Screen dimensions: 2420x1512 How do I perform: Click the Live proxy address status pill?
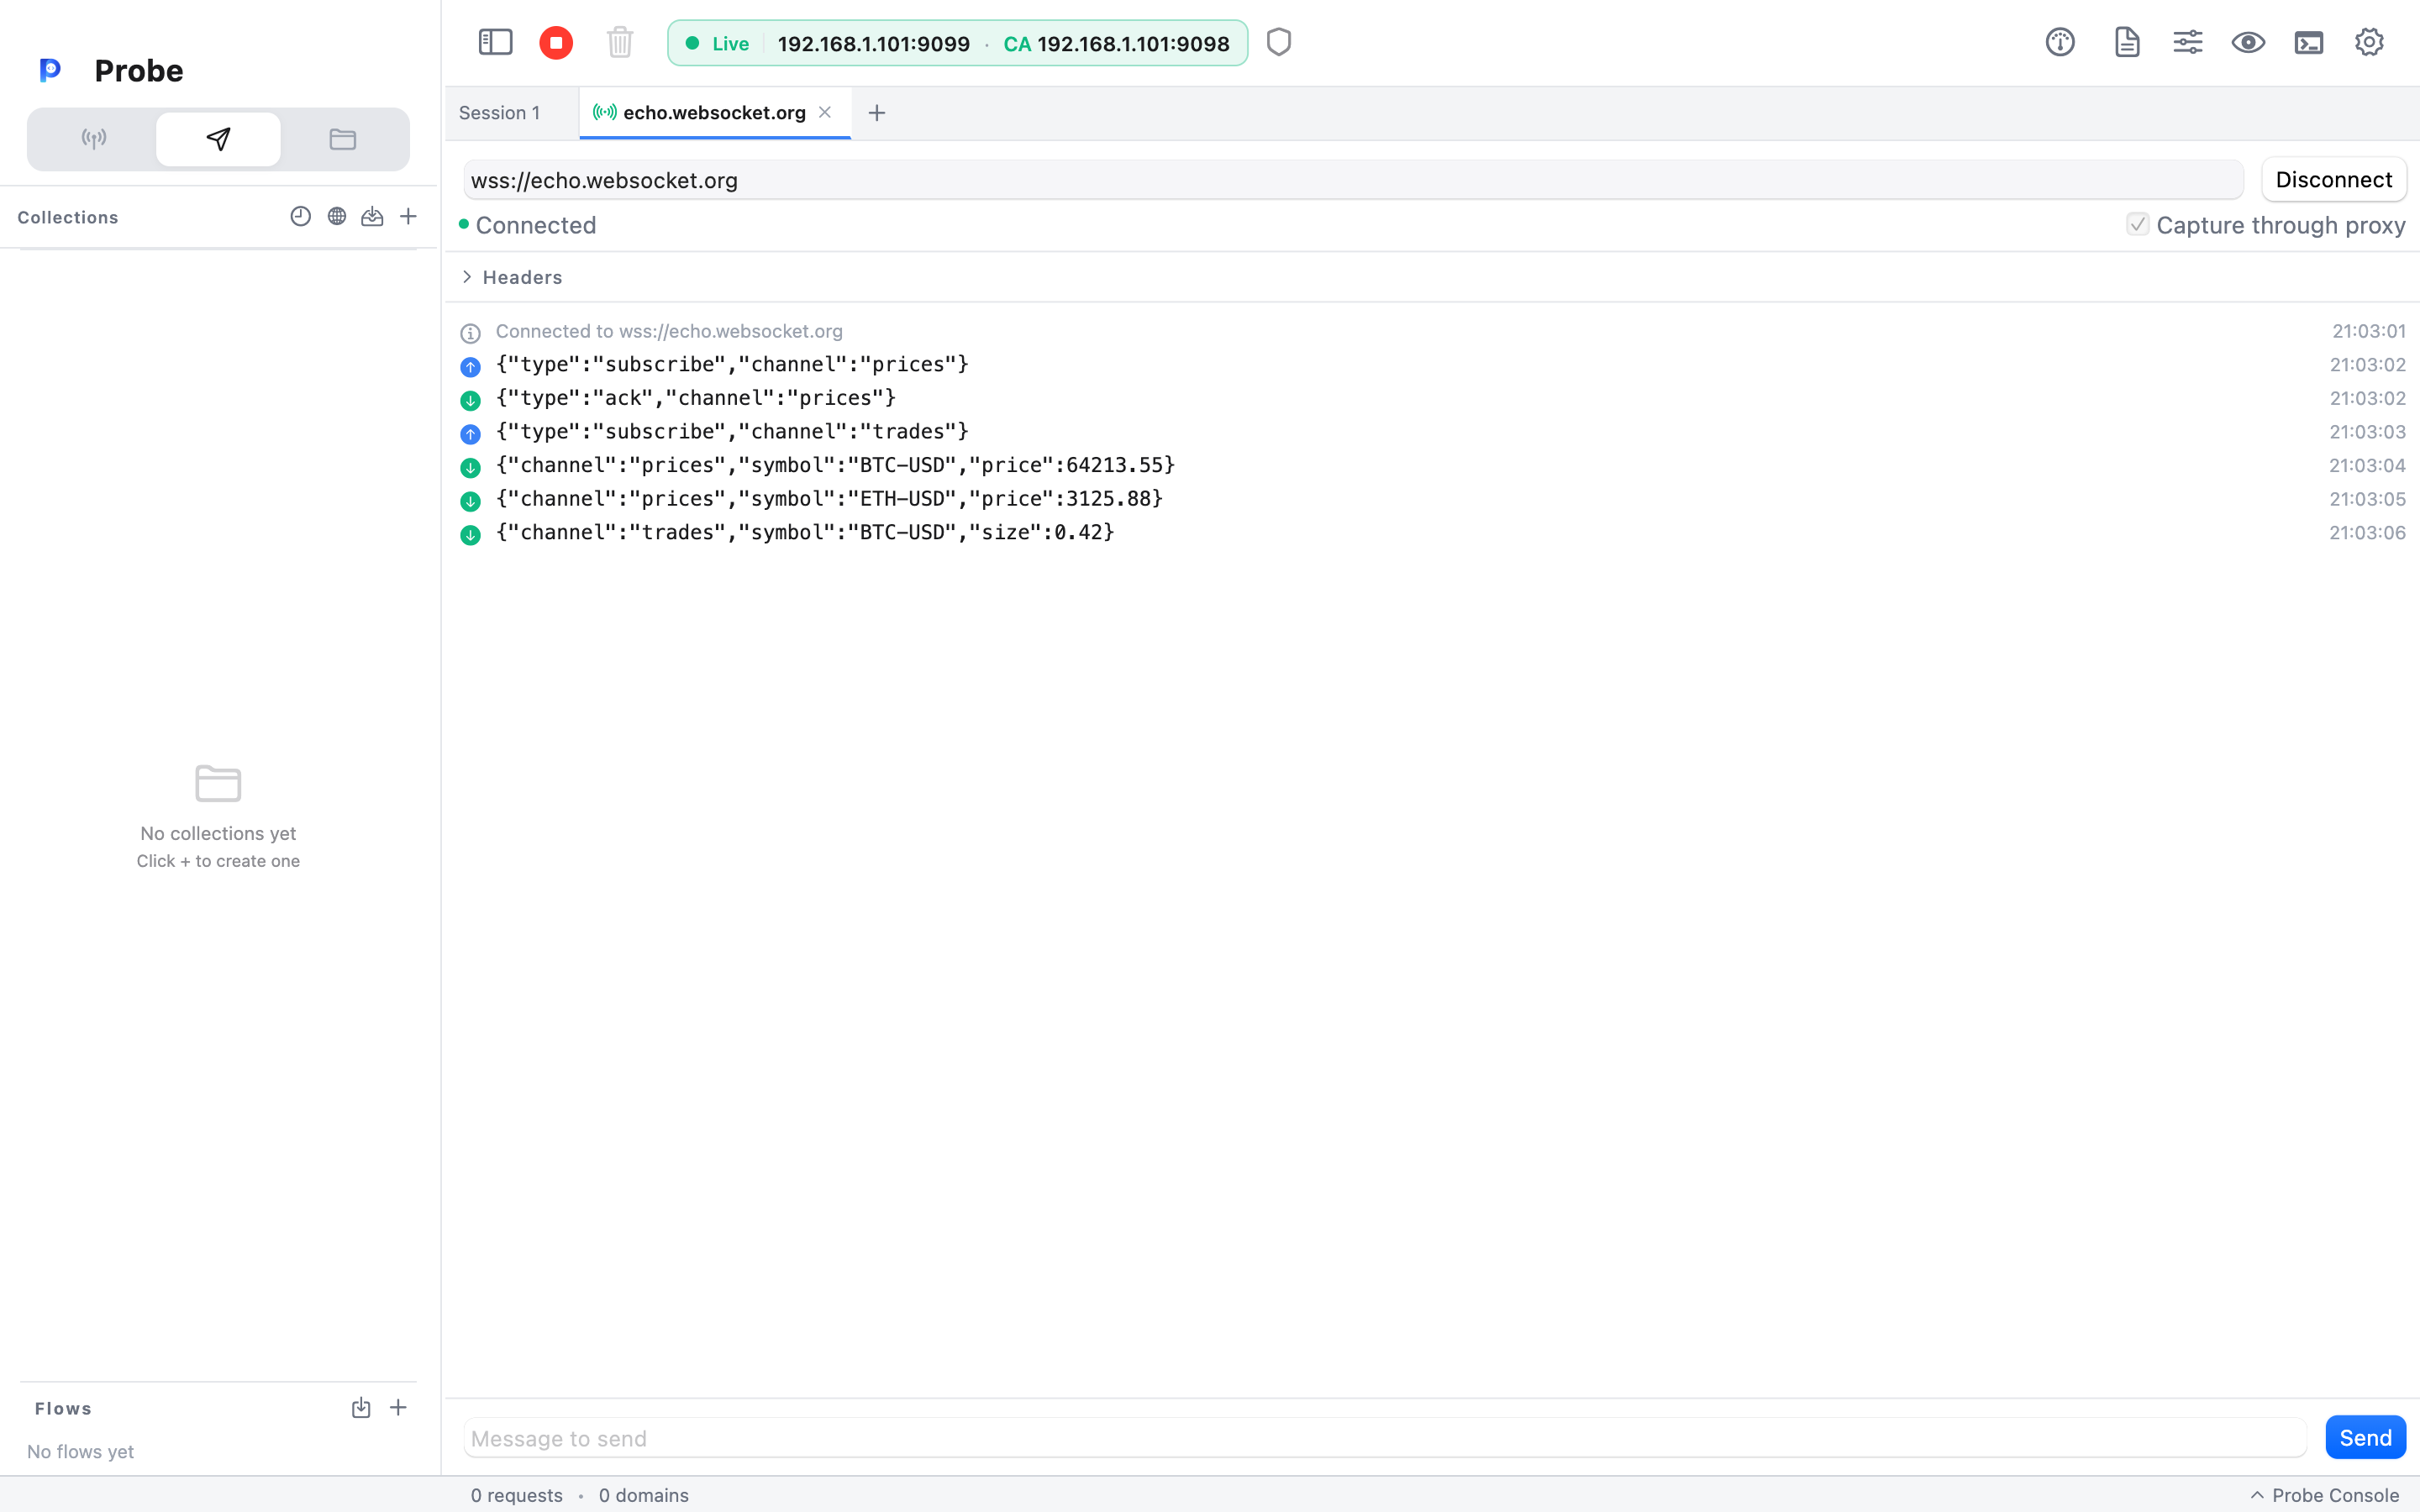957,43
